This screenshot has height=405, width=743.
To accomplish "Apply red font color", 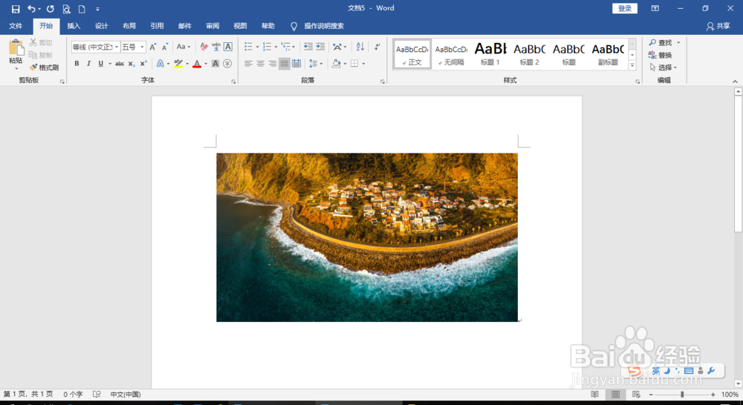I will click(x=197, y=63).
